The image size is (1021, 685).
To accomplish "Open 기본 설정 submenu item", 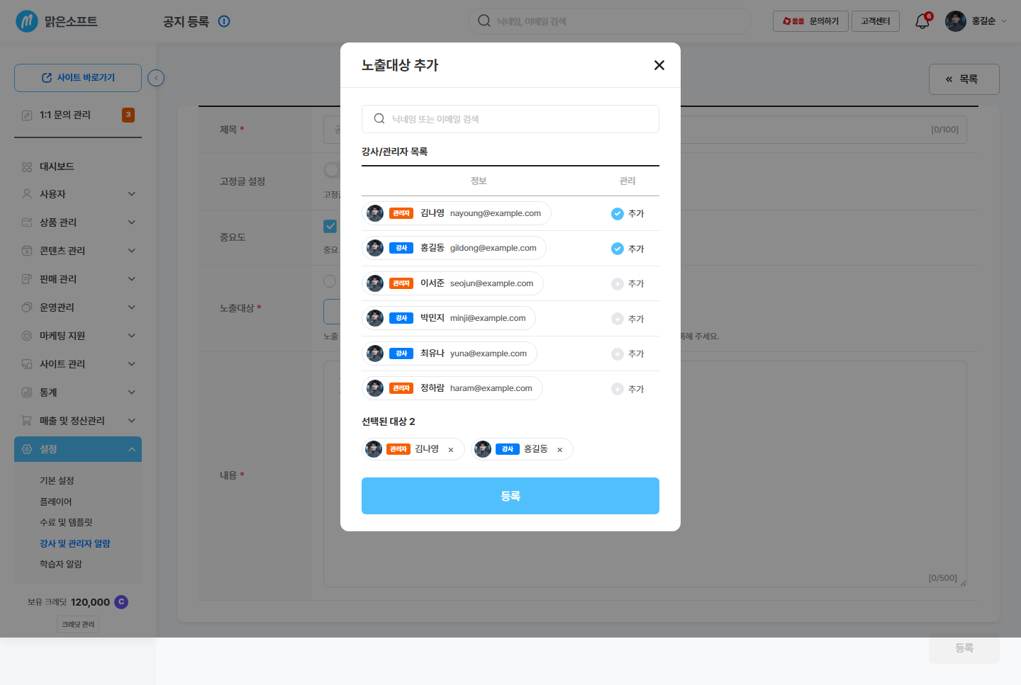I will (x=57, y=480).
